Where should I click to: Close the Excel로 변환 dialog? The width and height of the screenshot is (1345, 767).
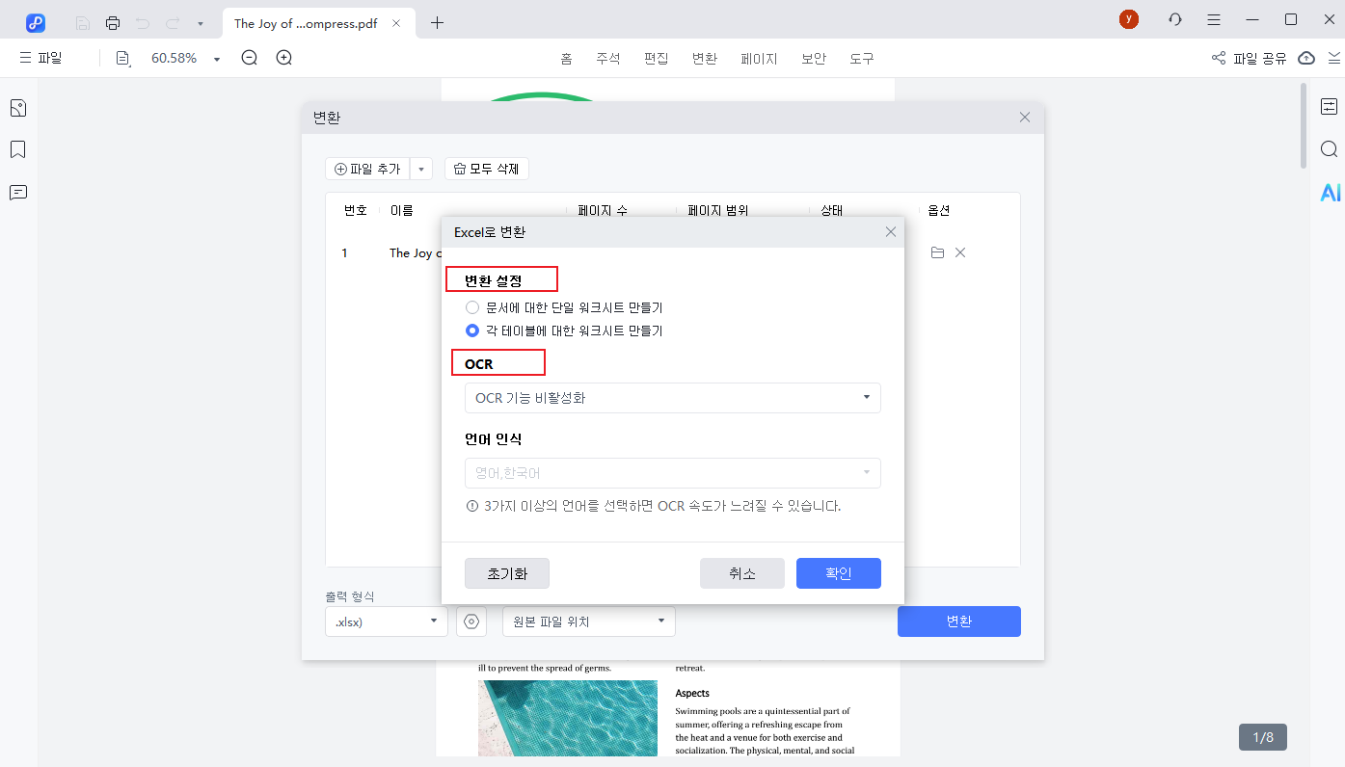click(x=890, y=232)
